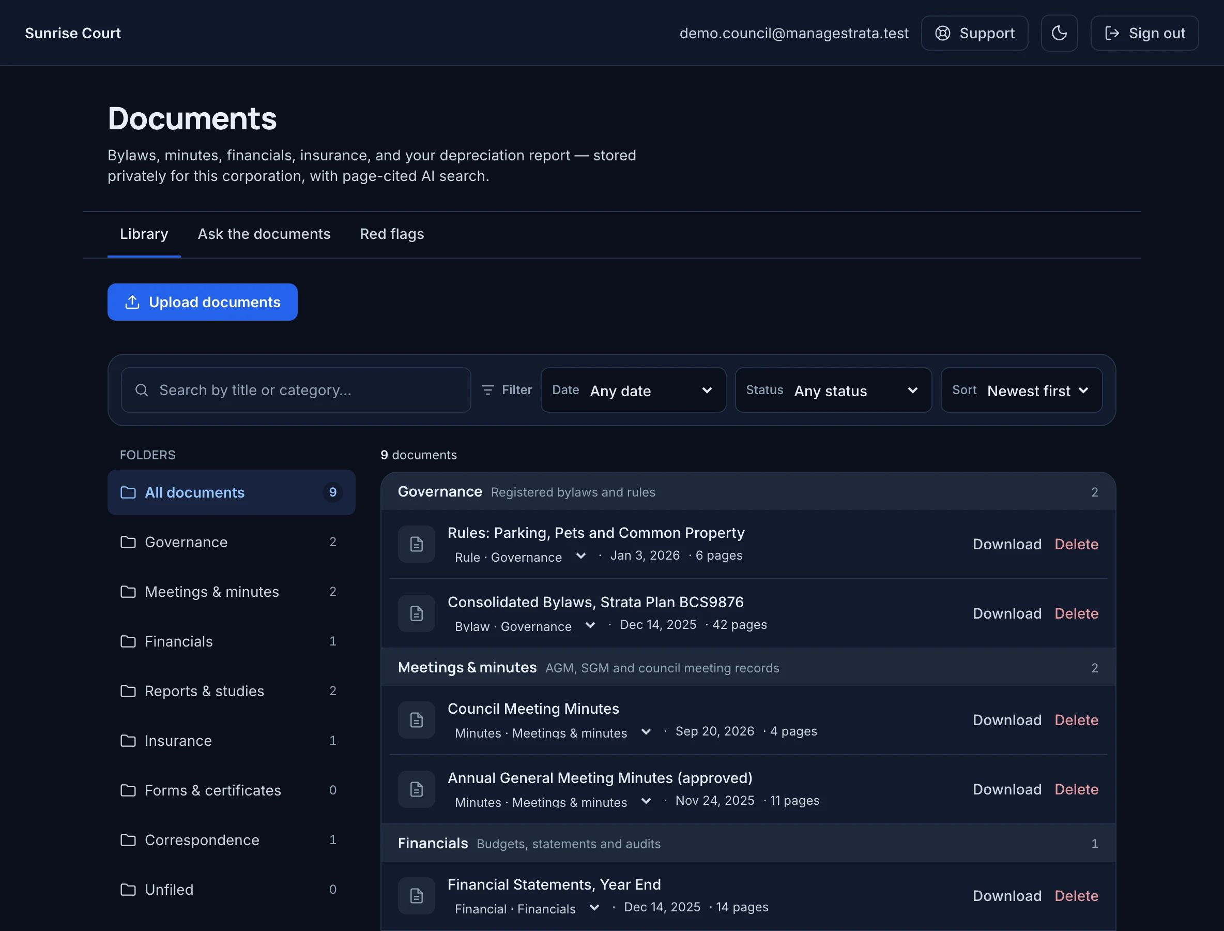Image resolution: width=1224 pixels, height=931 pixels.
Task: Open the Sort Newest first dropdown
Action: pos(1021,390)
